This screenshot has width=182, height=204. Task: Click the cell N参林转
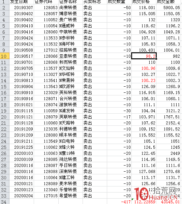tap(70, 38)
